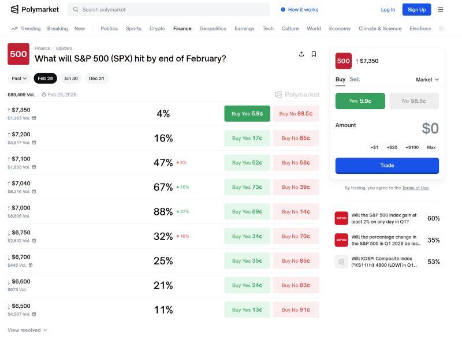Open the Crypto category tab
Image resolution: width=462 pixels, height=343 pixels.
click(x=157, y=28)
